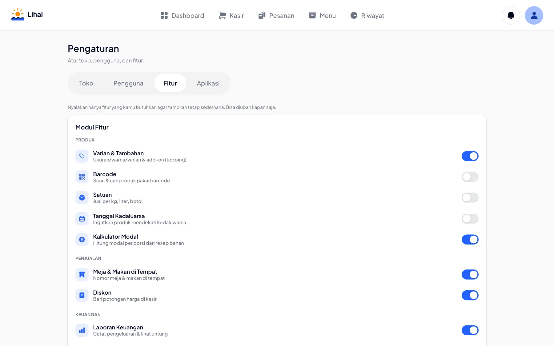
Task: Select the Aplikasi tab
Action: tap(208, 83)
